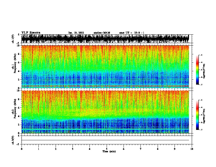Click the 'station=MAM' label
The width and height of the screenshot is (216, 167).
[x=102, y=33]
